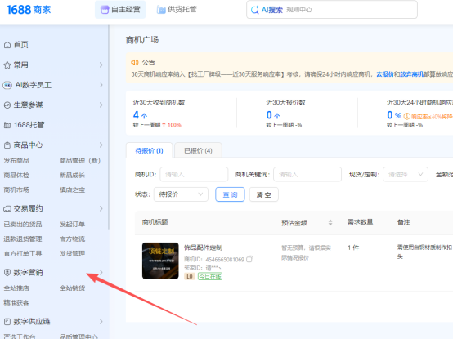The image size is (453, 339).
Task: Select the 已报价 (4) tab
Action: pyautogui.click(x=198, y=150)
